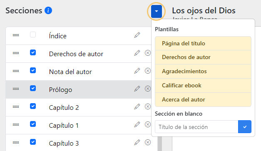Uncheck the Derechos de autor section checkbox
261x151 pixels.
pyautogui.click(x=33, y=52)
